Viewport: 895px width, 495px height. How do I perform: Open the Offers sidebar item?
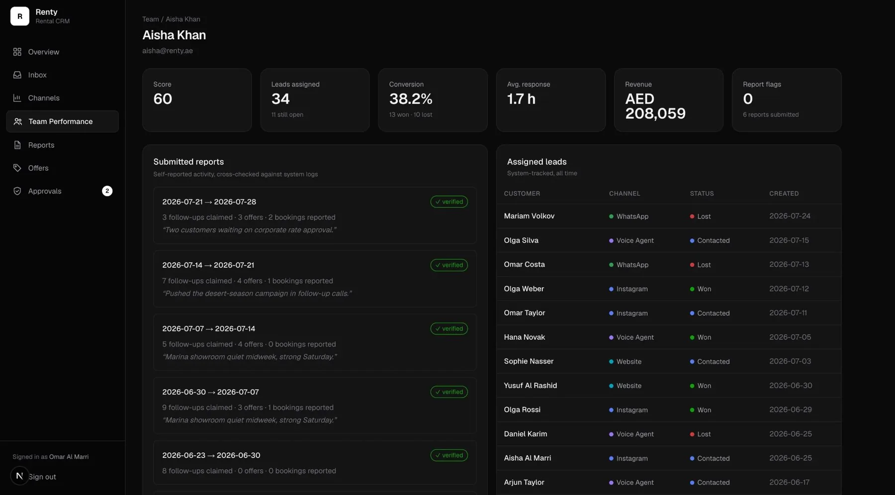tap(63, 168)
